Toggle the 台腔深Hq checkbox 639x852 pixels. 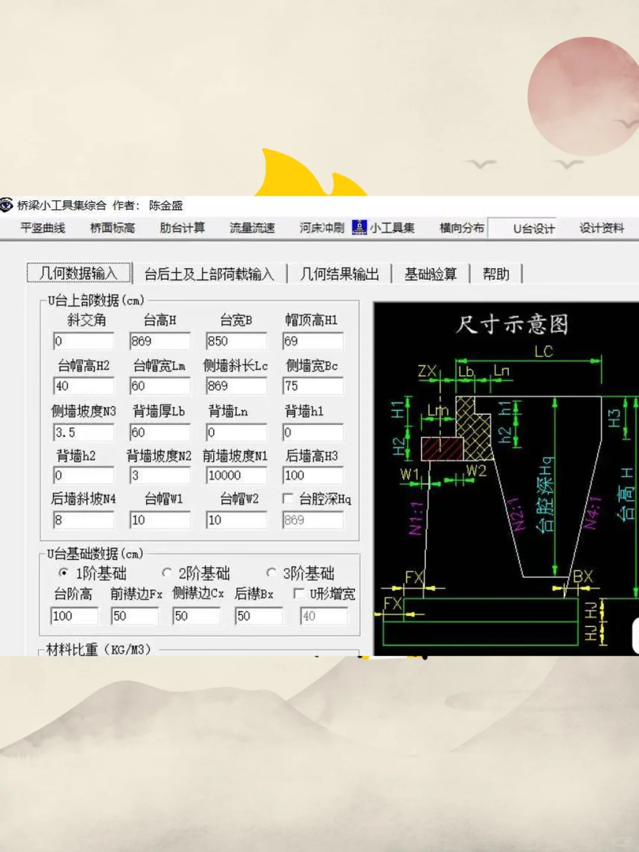[x=288, y=499]
